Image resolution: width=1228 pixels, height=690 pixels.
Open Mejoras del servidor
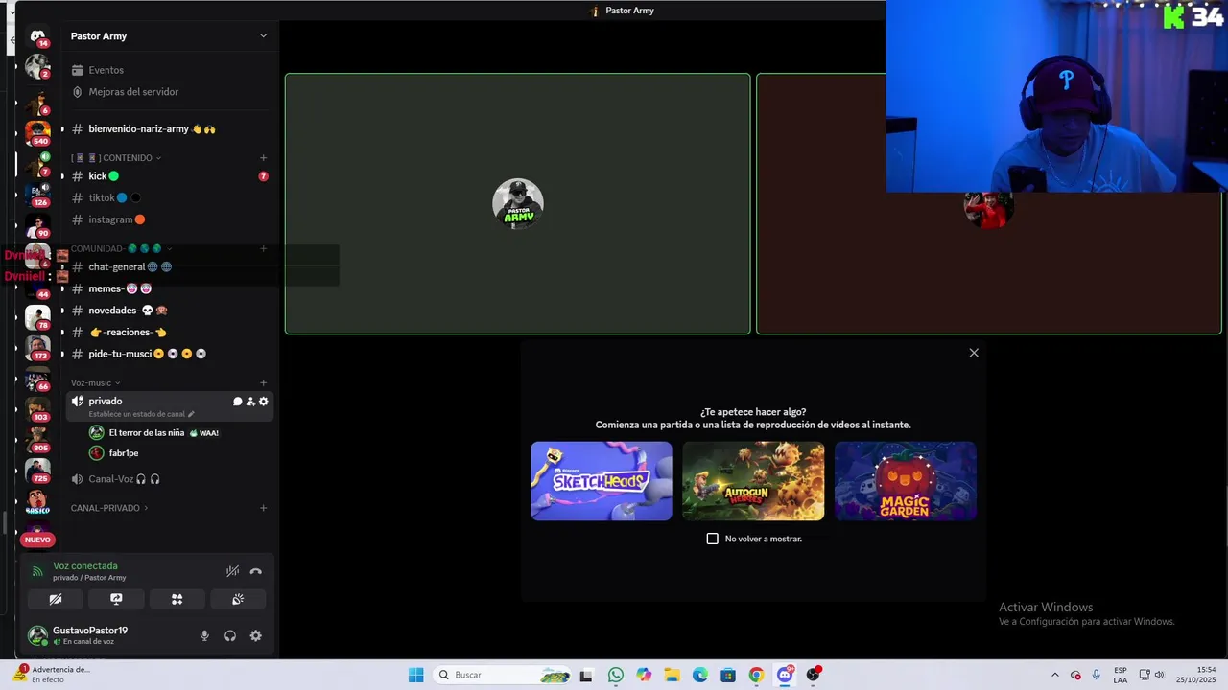coord(170,92)
